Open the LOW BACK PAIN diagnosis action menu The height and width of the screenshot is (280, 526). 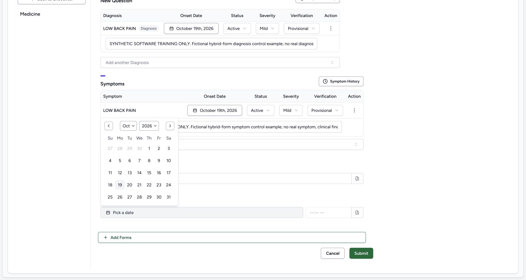[331, 29]
